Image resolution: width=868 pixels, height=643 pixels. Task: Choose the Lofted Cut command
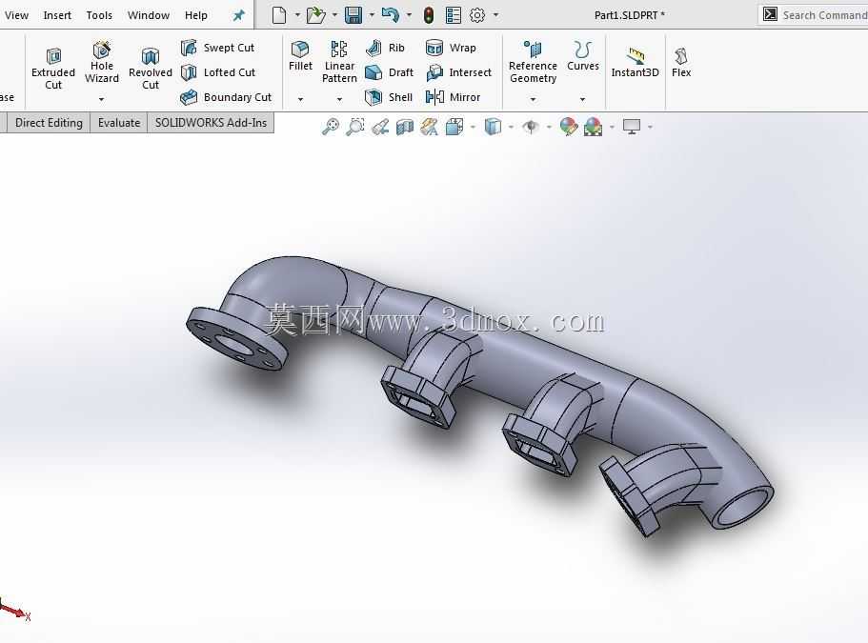pos(218,72)
